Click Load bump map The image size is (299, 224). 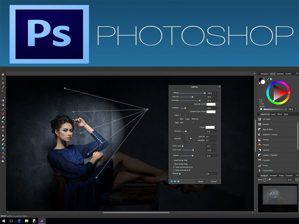tap(181, 160)
